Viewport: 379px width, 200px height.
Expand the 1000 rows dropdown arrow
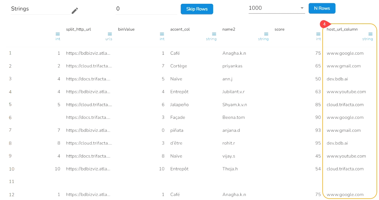click(x=302, y=8)
